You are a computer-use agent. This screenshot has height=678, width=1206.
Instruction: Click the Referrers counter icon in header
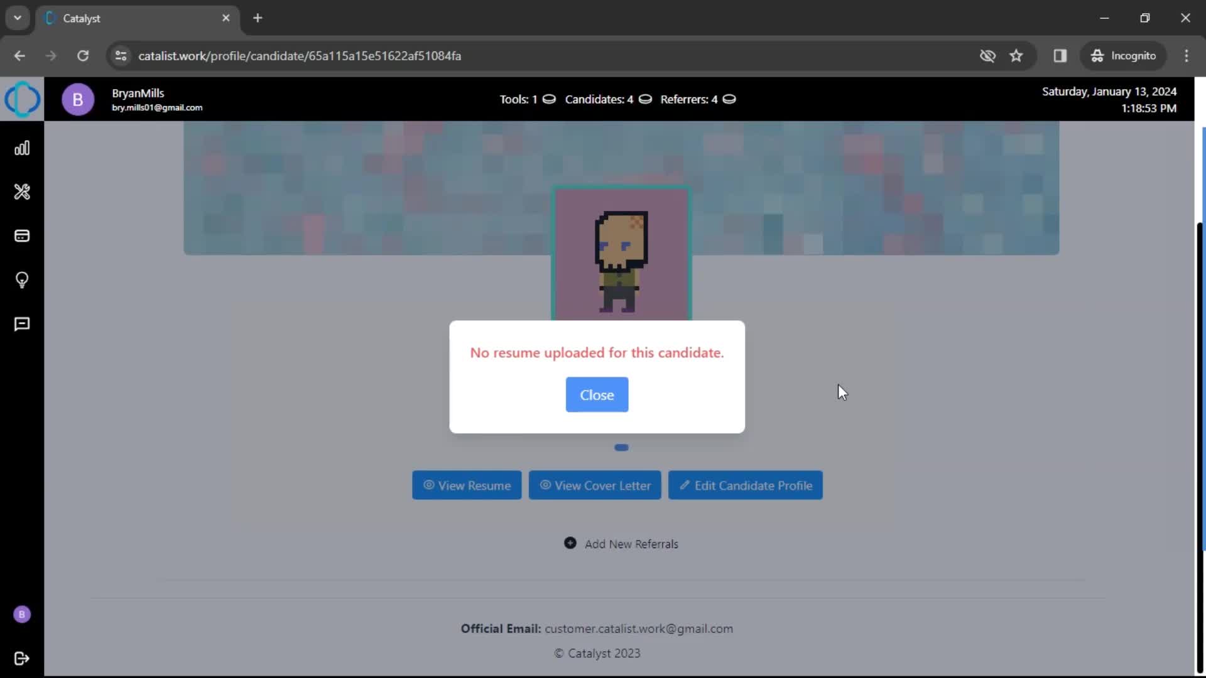(729, 99)
